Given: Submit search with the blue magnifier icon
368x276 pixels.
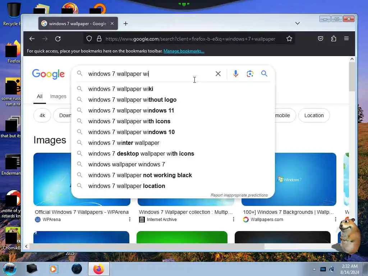Looking at the screenshot, I should pos(264,73).
